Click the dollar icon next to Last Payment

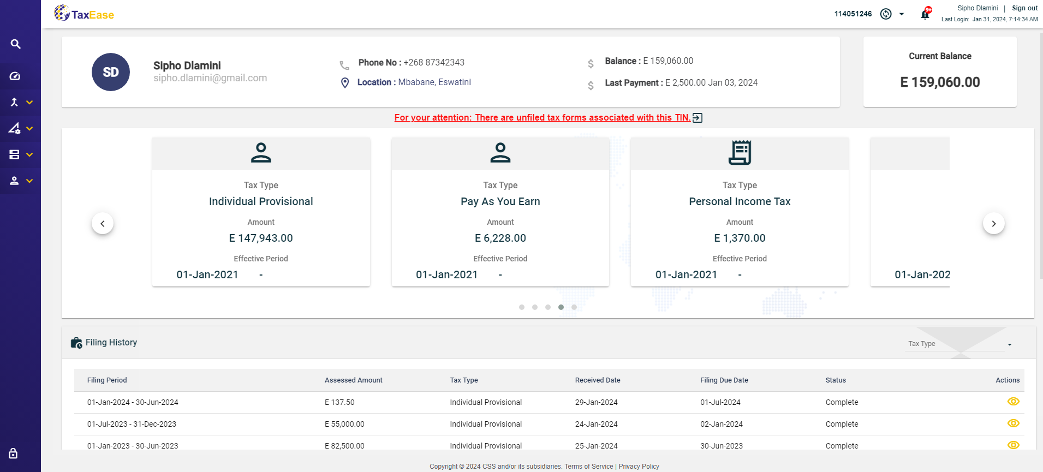[x=591, y=86]
